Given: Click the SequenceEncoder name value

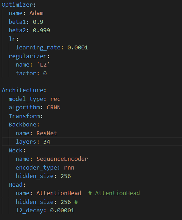Looking at the screenshot, I should (62, 159).
